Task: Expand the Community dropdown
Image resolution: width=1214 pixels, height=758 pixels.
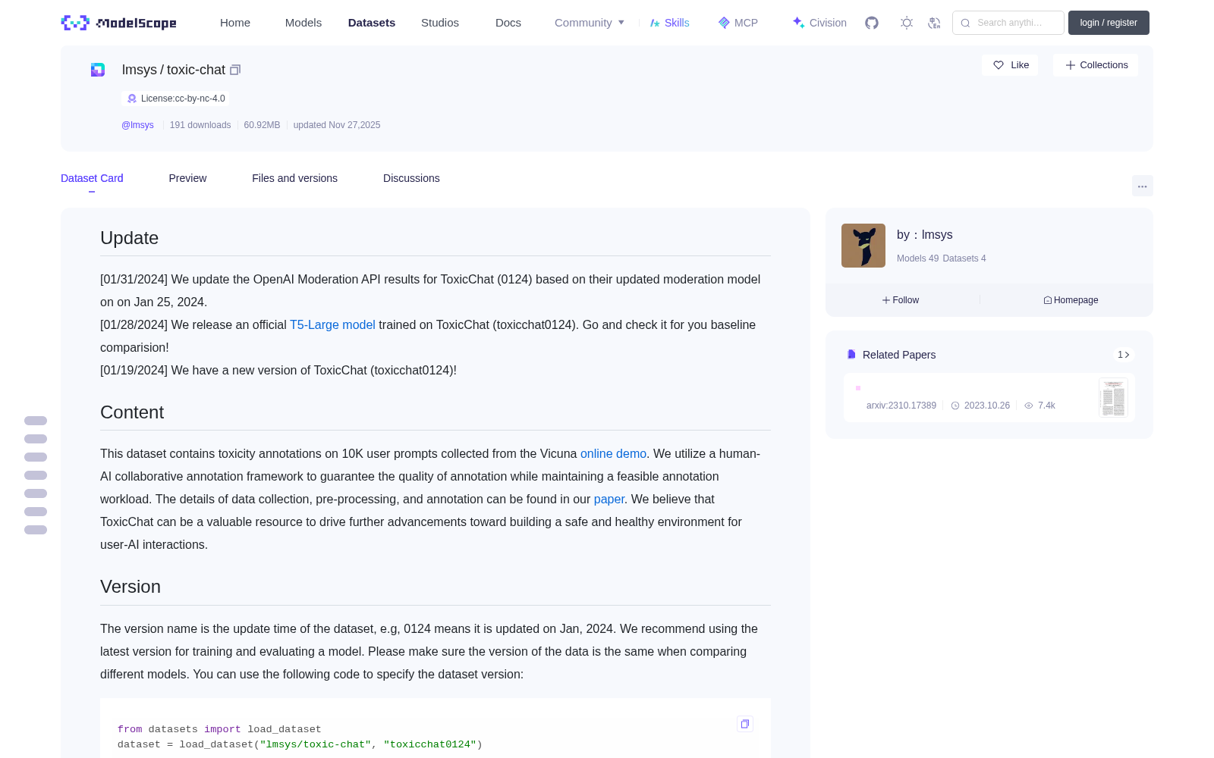Action: tap(590, 23)
